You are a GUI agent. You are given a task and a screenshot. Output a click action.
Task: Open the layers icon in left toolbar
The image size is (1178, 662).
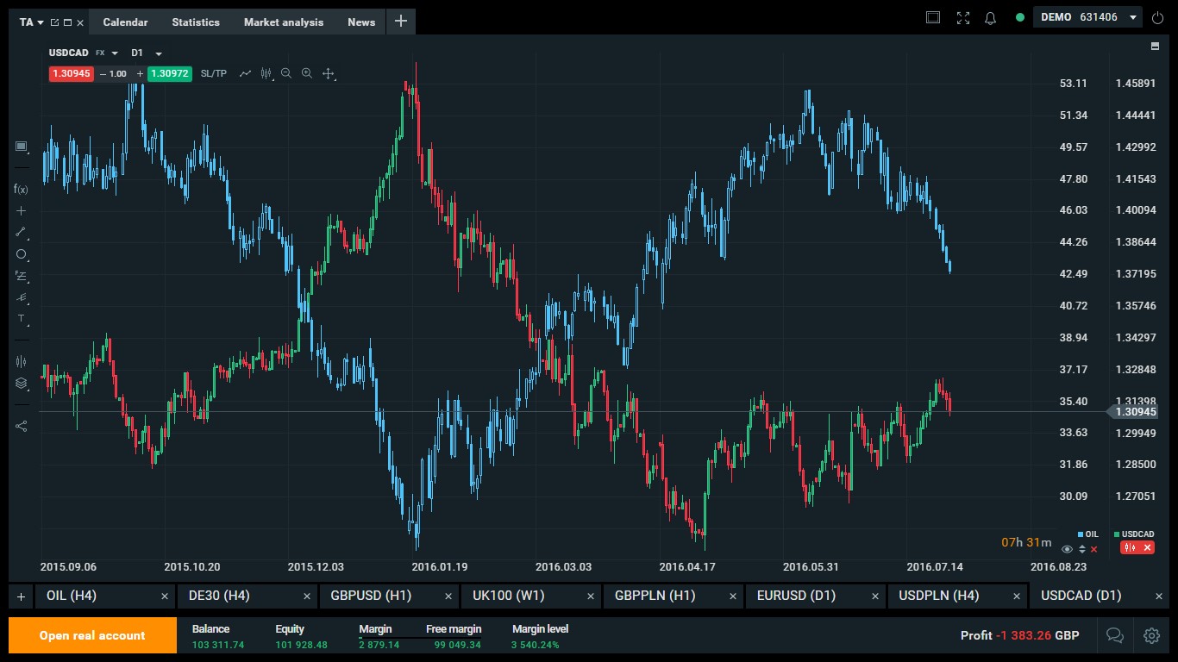[22, 384]
